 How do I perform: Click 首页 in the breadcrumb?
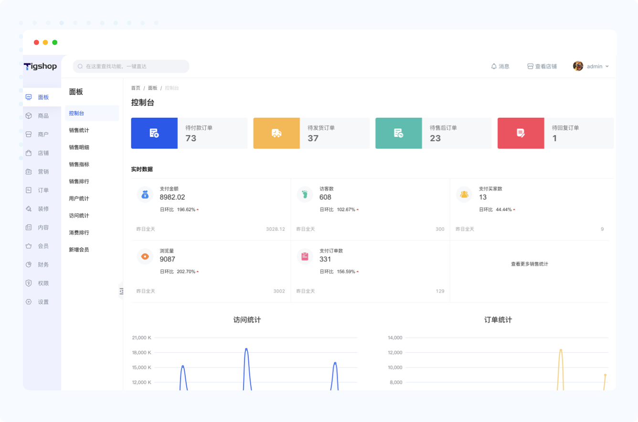(x=136, y=88)
